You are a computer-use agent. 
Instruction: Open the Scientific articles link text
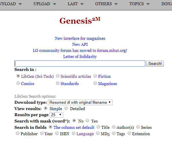tap(76, 76)
